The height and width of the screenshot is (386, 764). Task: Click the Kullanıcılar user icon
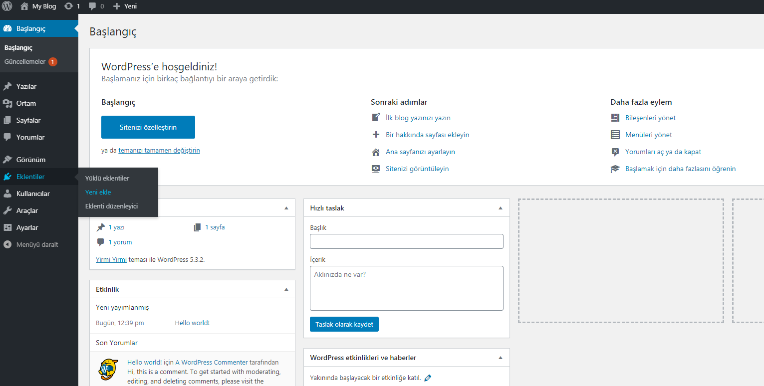pos(7,193)
